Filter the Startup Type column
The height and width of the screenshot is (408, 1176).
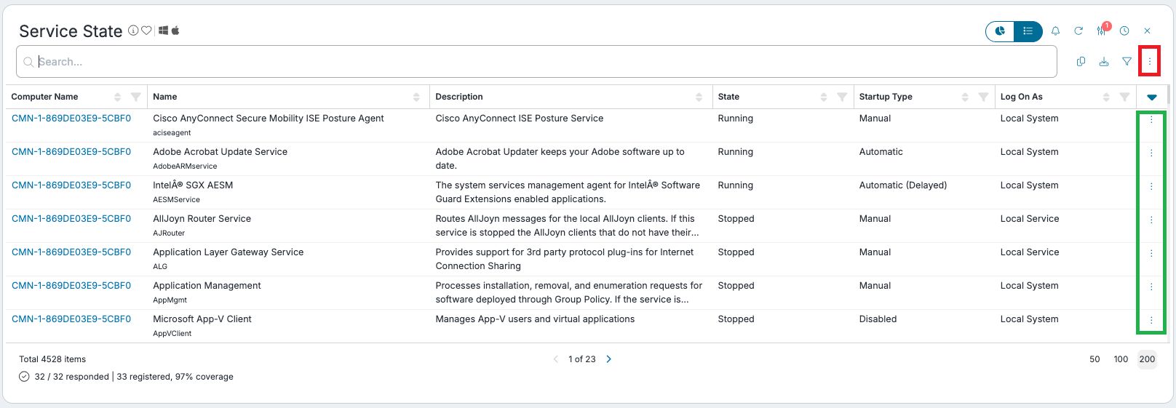(x=983, y=97)
